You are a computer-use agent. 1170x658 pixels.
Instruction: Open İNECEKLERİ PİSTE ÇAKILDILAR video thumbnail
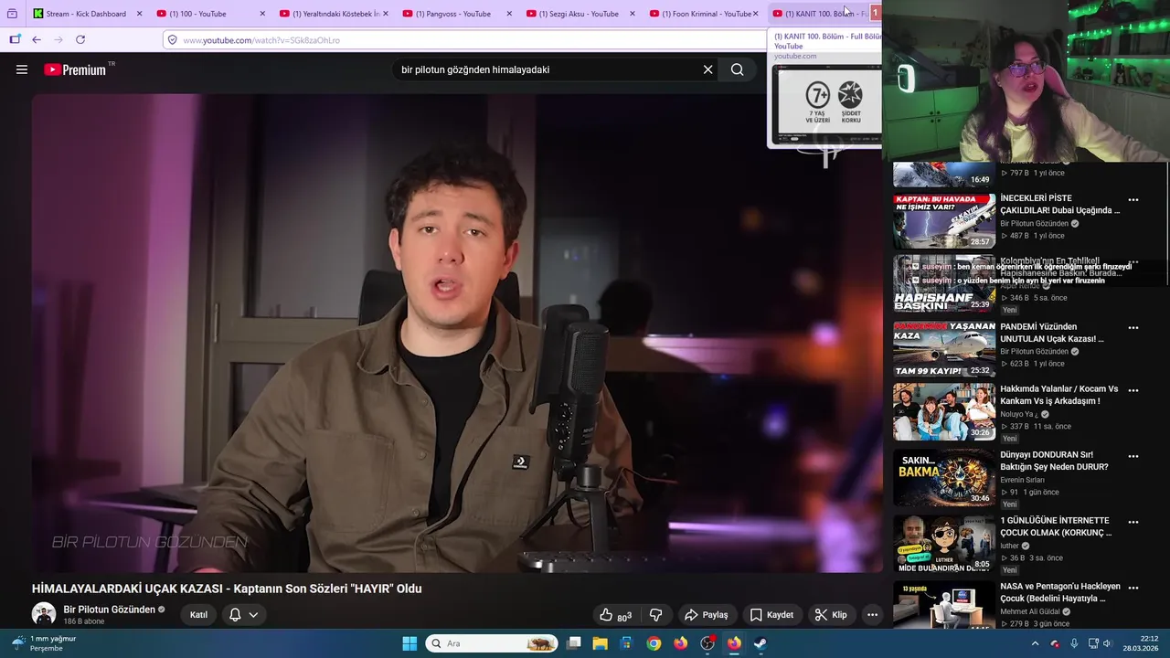[944, 221]
